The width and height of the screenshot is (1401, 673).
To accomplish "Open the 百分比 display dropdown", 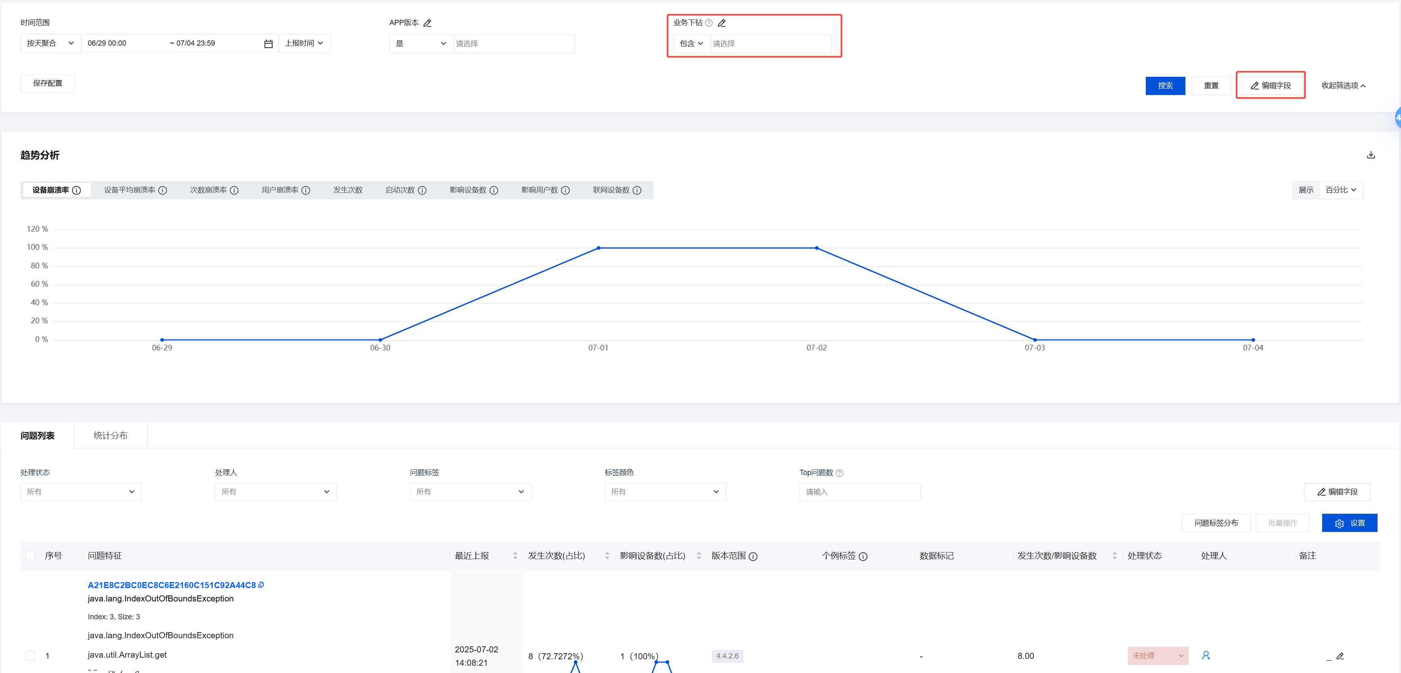I will coord(1341,190).
